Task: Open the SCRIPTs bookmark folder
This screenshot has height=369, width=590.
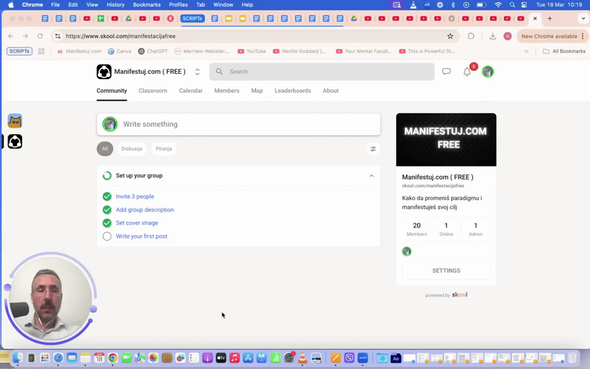Action: (x=19, y=51)
